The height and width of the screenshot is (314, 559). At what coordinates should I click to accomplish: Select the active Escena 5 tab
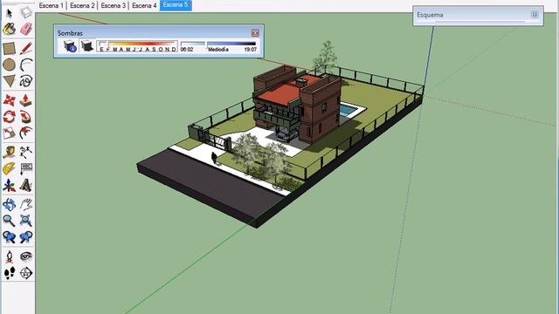176,5
